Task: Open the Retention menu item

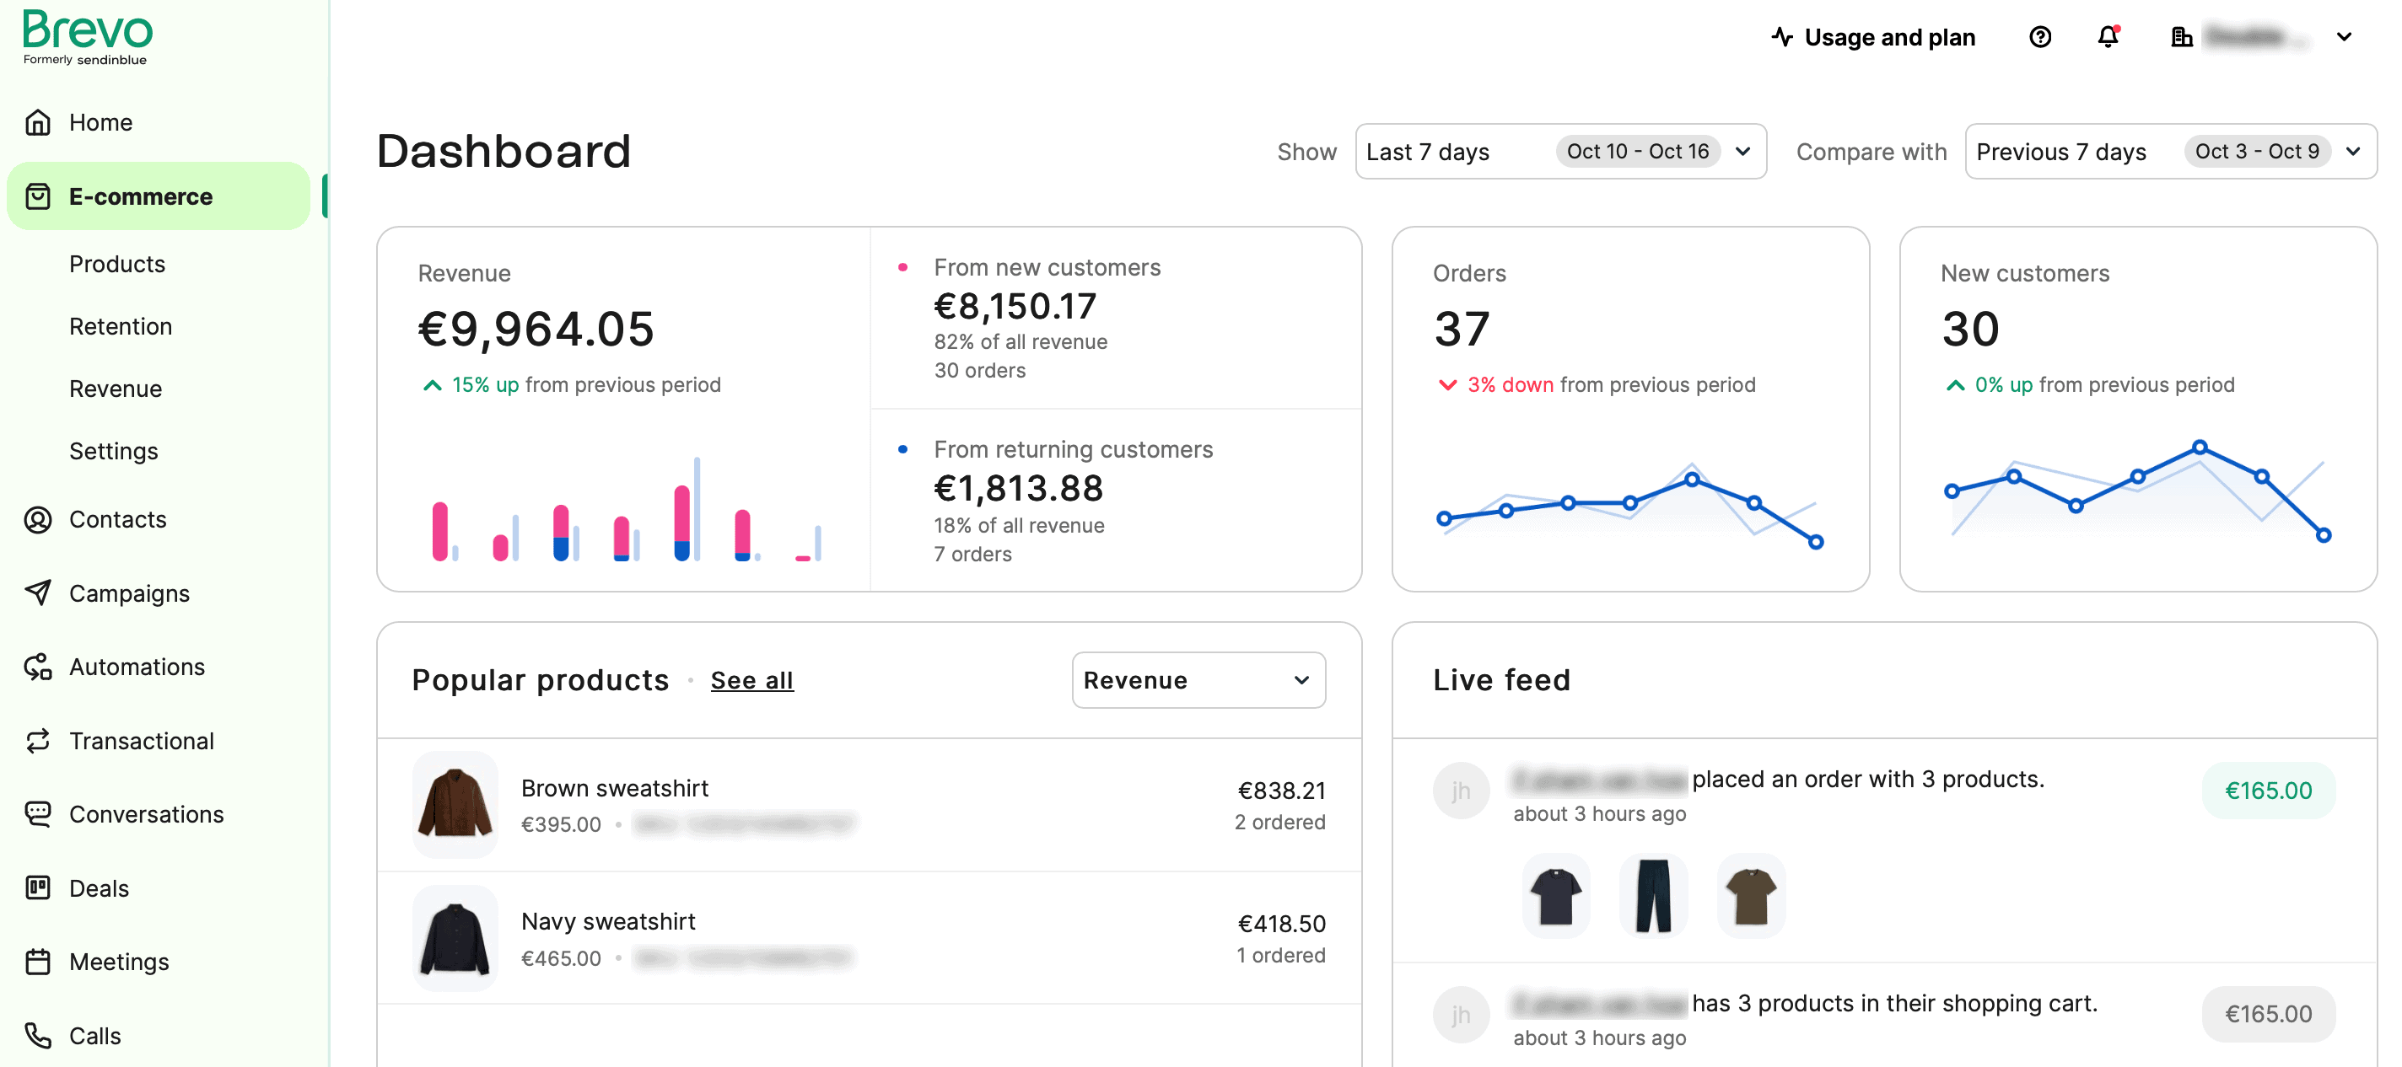Action: [121, 324]
